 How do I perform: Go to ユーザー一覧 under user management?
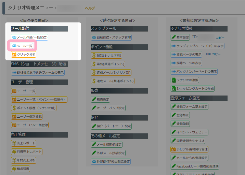tap(24, 91)
